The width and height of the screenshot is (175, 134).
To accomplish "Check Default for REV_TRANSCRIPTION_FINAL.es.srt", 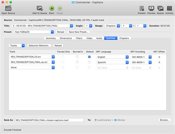I will point(89,62).
